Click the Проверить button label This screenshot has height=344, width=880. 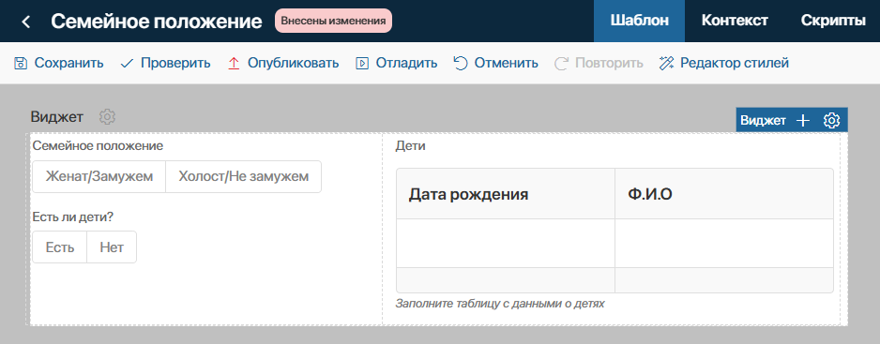175,63
